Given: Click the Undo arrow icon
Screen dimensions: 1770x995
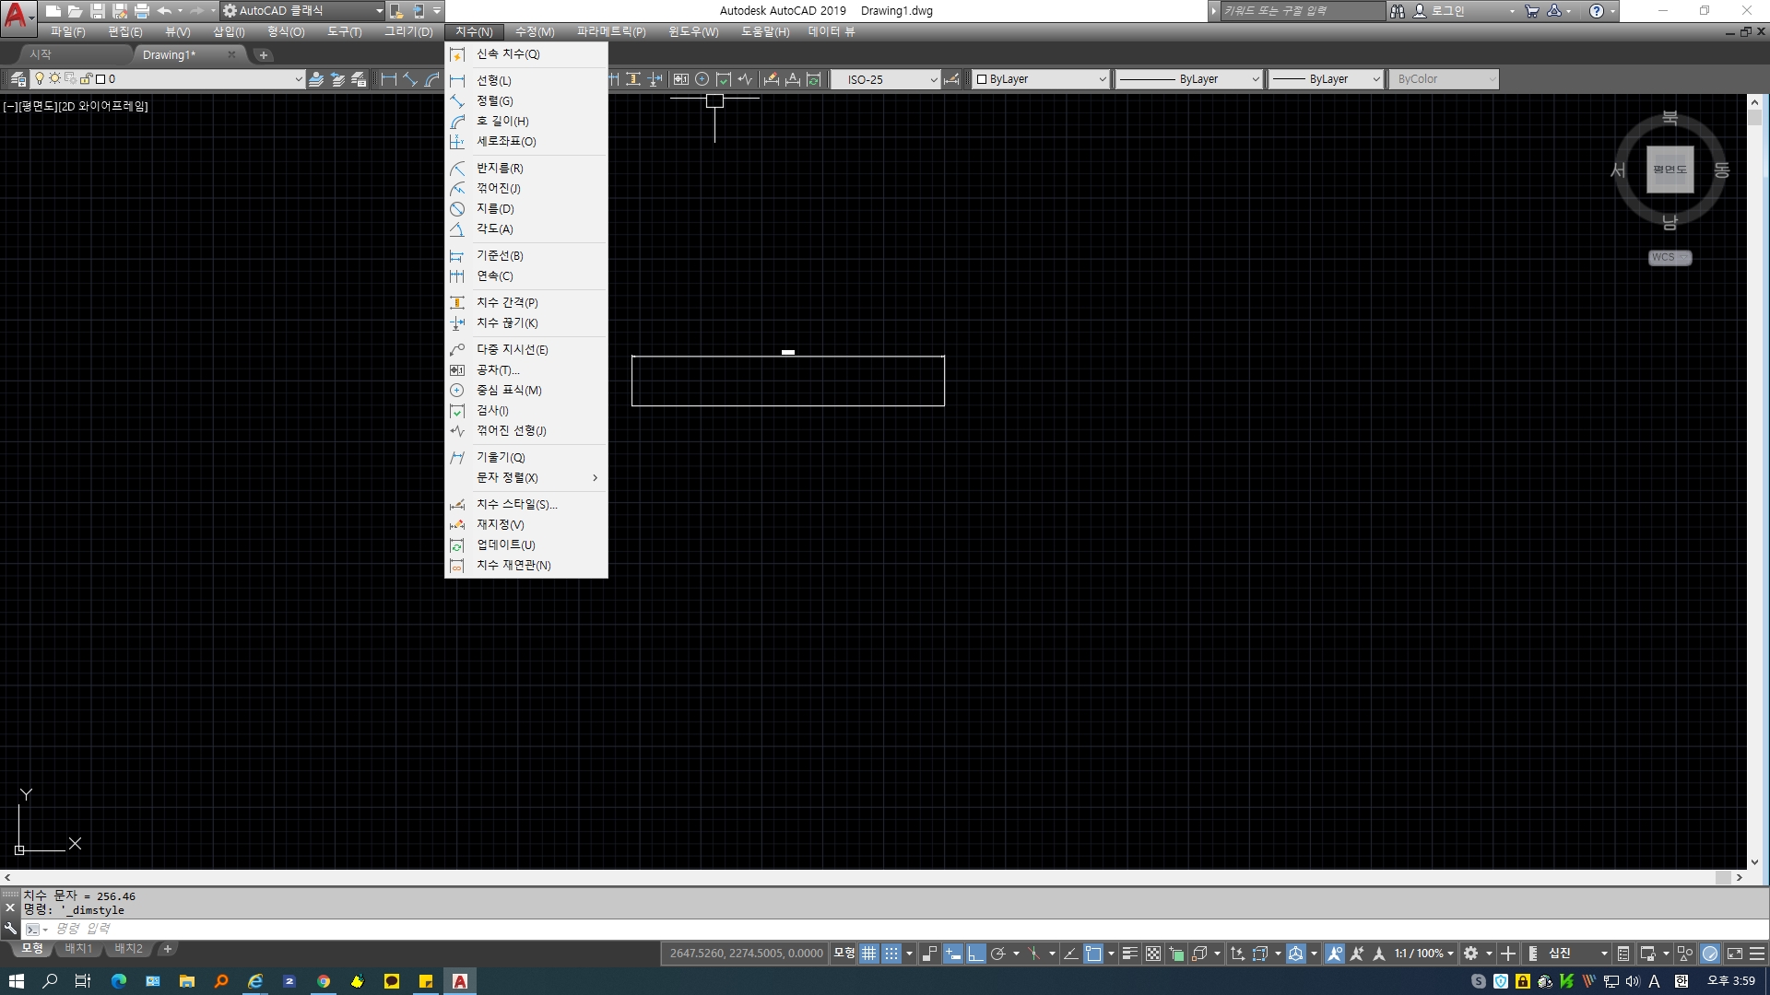Looking at the screenshot, I should point(164,11).
